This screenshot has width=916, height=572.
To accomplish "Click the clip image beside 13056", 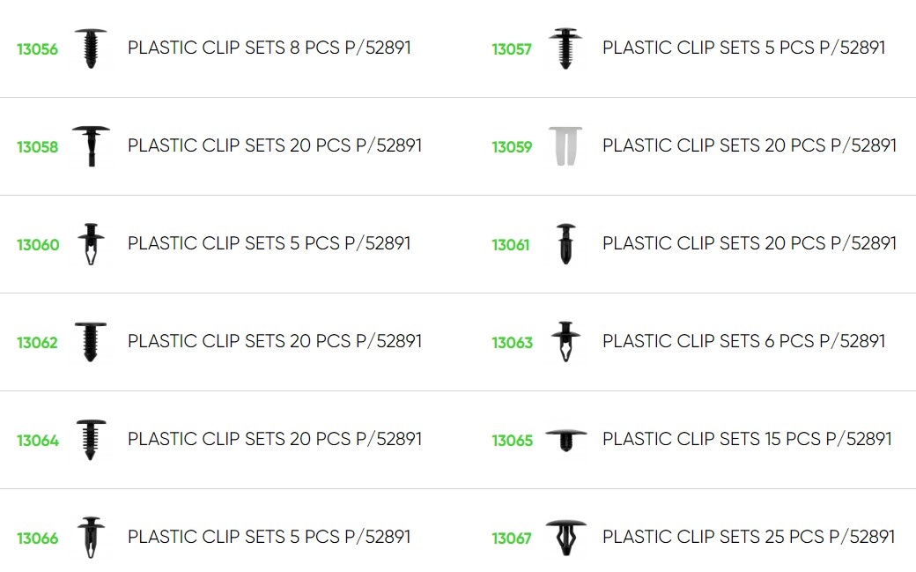I will [91, 48].
